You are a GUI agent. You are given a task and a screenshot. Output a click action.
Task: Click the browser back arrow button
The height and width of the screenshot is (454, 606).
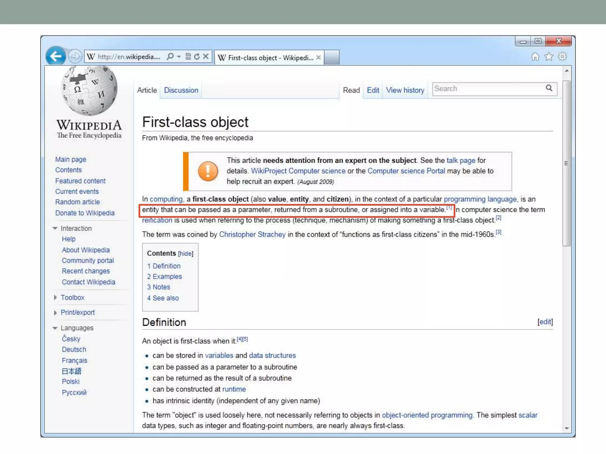pos(56,56)
